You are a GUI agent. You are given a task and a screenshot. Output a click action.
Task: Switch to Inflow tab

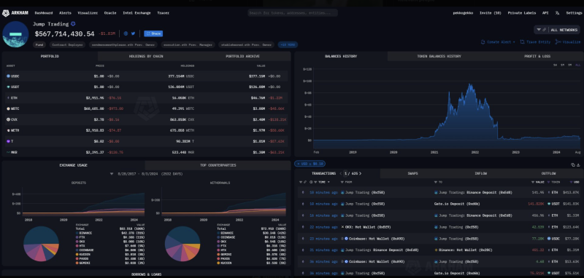pos(480,173)
